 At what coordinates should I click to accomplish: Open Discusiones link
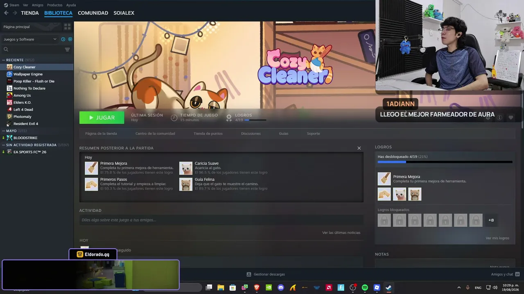tap(251, 134)
